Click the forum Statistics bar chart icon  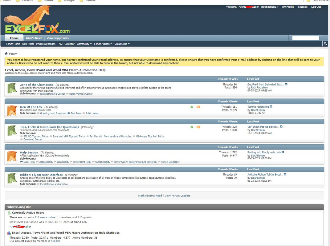9,233
